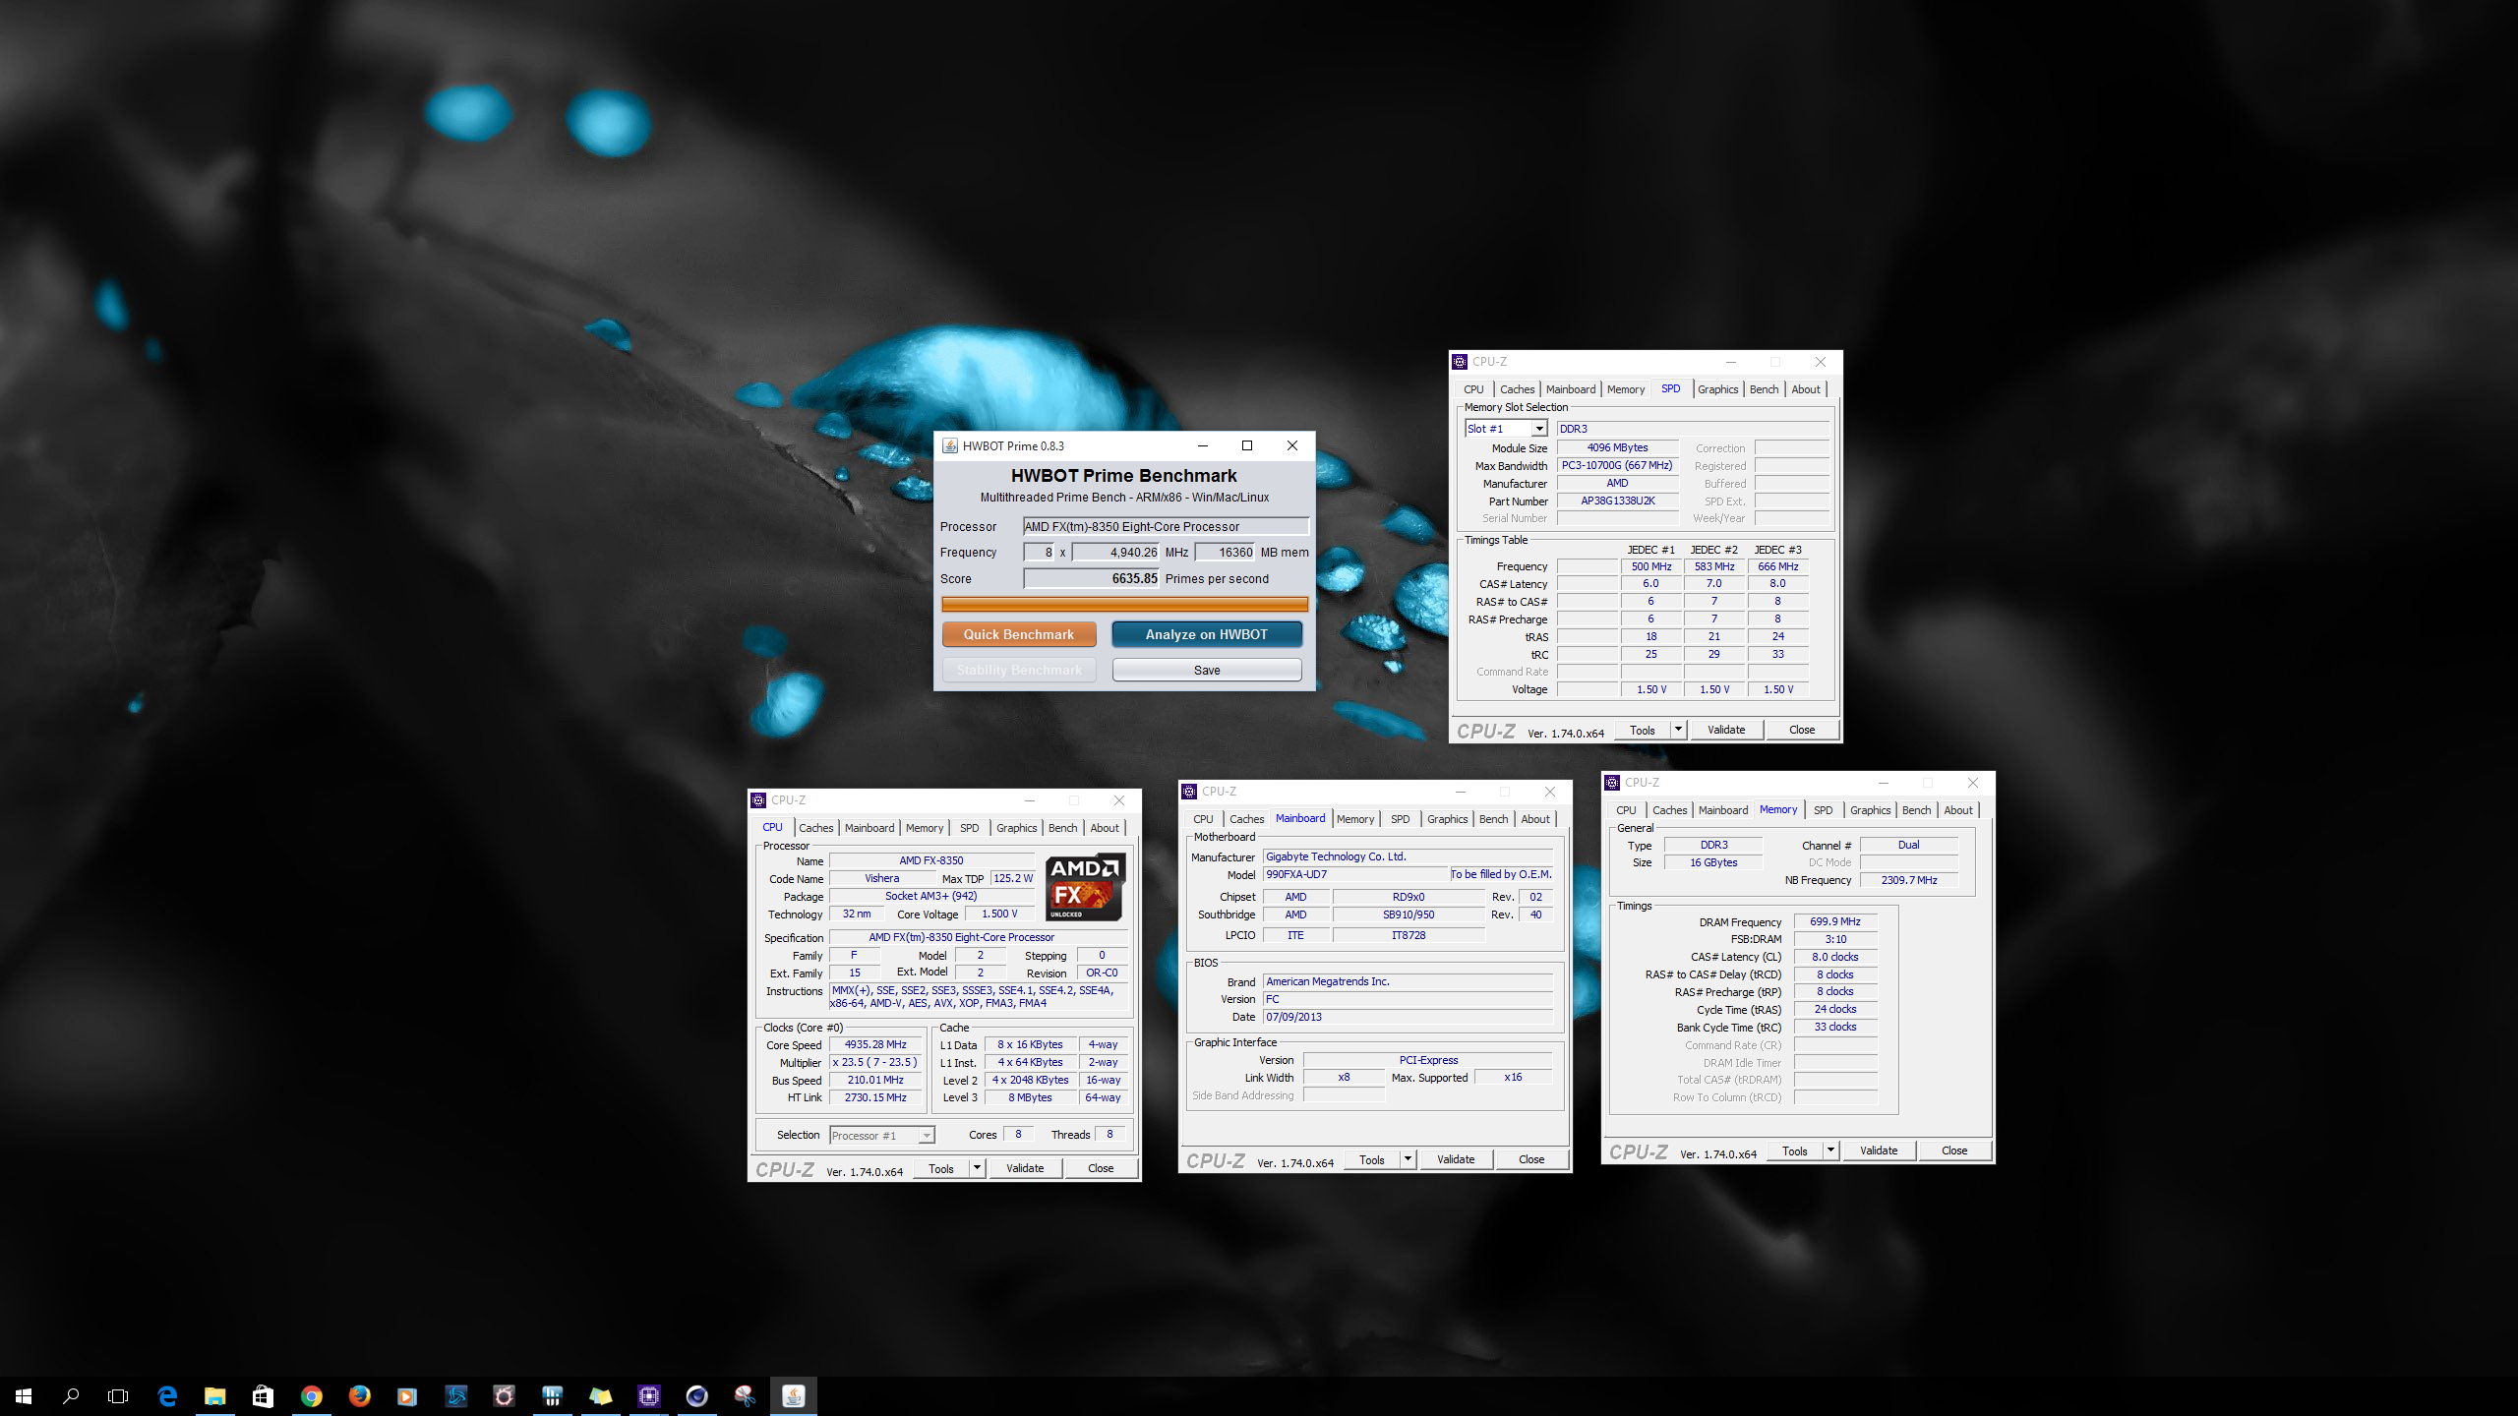Click the Score field showing 6635.85
The height and width of the screenshot is (1416, 2518).
1092,578
